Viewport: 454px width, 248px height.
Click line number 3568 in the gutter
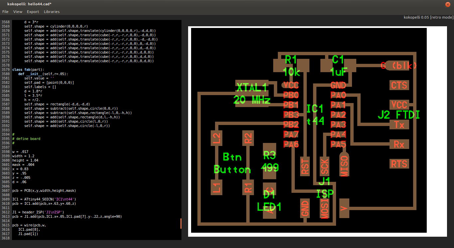click(6, 22)
